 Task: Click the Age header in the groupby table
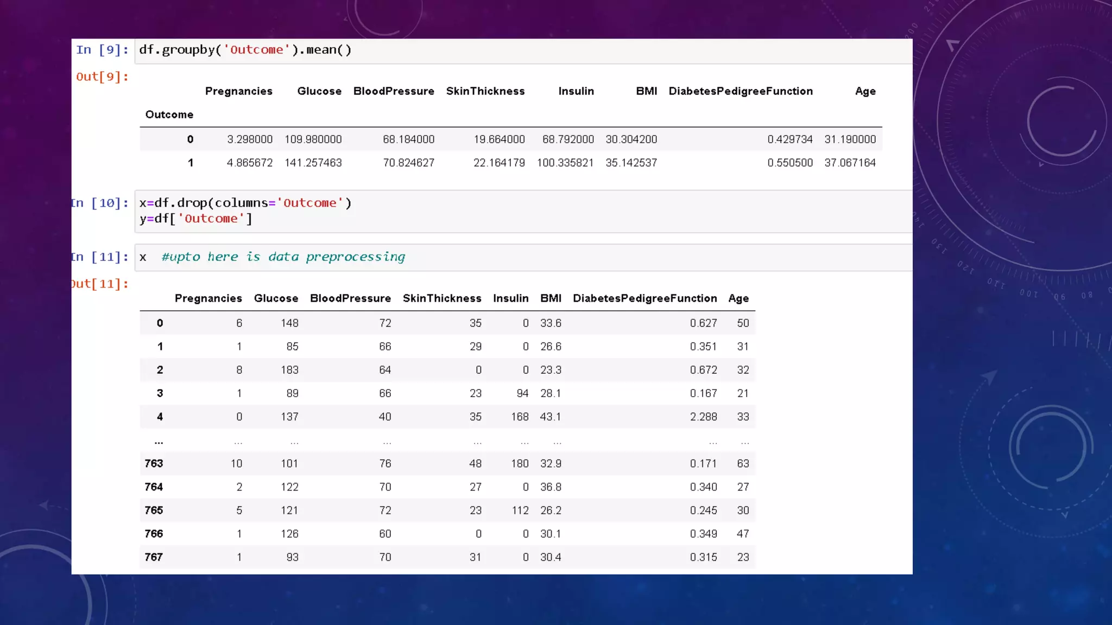(865, 91)
